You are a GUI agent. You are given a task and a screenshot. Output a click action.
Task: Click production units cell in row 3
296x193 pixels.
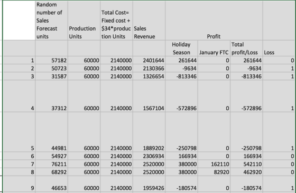(x=84, y=76)
